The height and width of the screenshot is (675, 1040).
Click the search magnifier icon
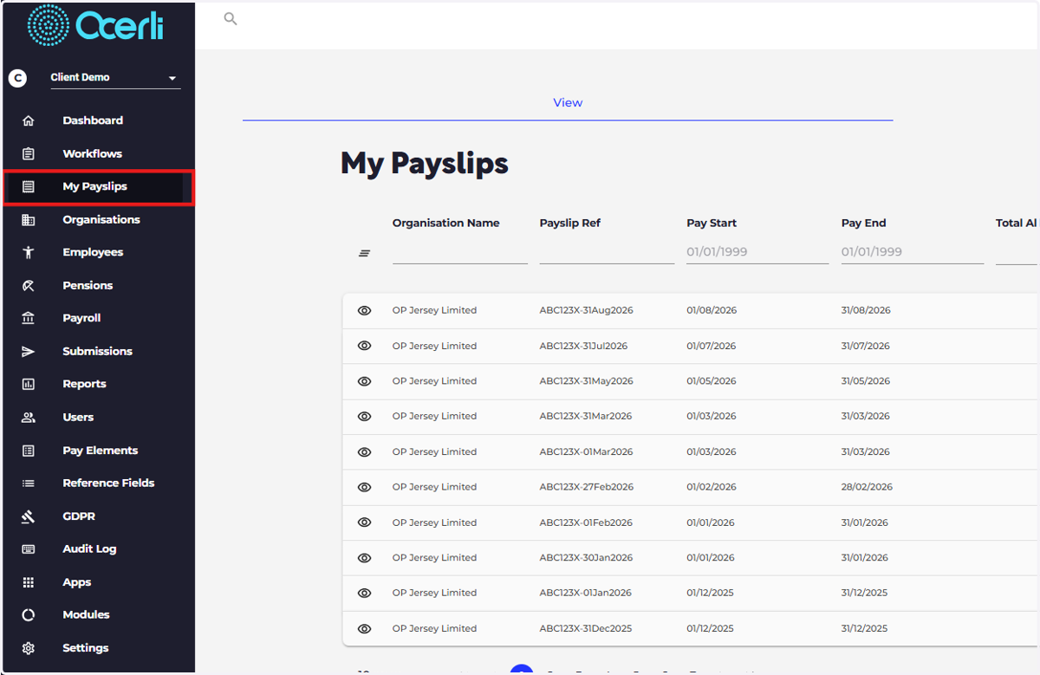point(231,18)
